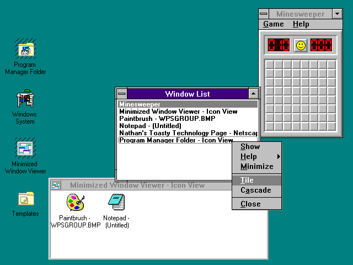Open the Help menu in Minesweeper
The width and height of the screenshot is (353, 265).
pos(301,24)
